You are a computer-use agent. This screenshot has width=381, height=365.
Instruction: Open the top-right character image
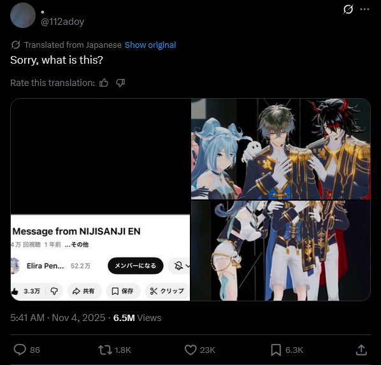coord(280,148)
